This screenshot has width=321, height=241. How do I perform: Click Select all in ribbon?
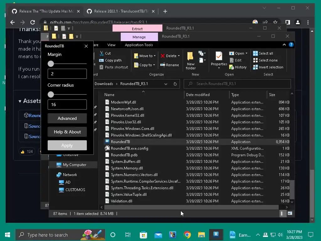(x=263, y=53)
